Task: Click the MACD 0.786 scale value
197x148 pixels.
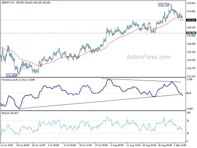Action: point(190,79)
